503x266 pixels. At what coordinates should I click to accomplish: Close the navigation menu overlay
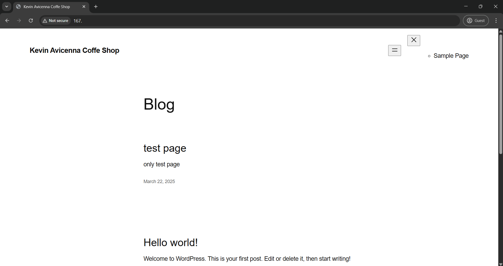414,40
